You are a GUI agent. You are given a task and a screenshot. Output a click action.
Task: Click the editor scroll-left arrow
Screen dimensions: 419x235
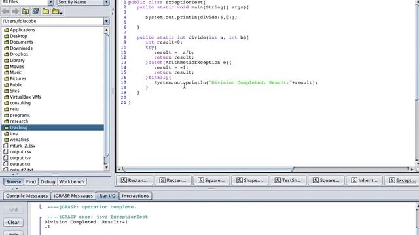[x=119, y=169]
